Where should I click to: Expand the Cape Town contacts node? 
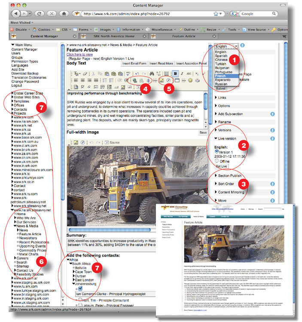click(x=74, y=272)
